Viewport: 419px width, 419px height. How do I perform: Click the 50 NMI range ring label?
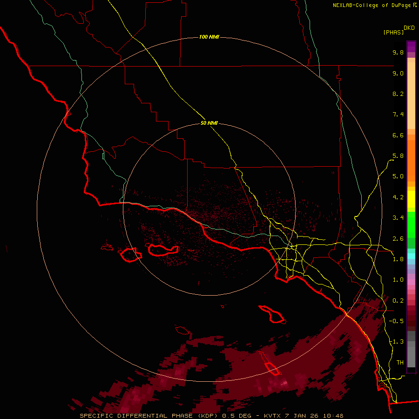(209, 123)
